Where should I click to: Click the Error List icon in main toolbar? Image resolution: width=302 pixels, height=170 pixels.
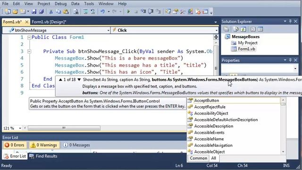[x=198, y=12]
